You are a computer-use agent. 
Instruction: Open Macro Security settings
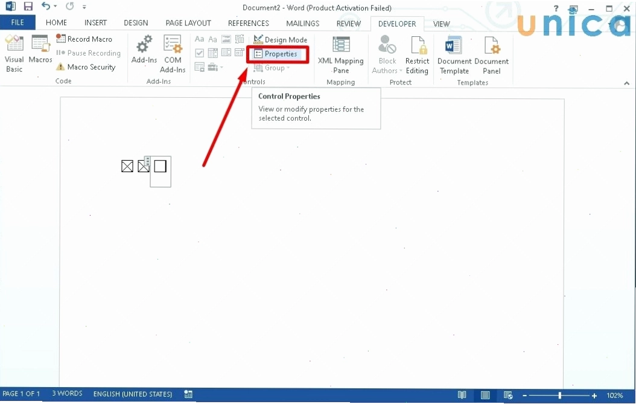(x=86, y=67)
